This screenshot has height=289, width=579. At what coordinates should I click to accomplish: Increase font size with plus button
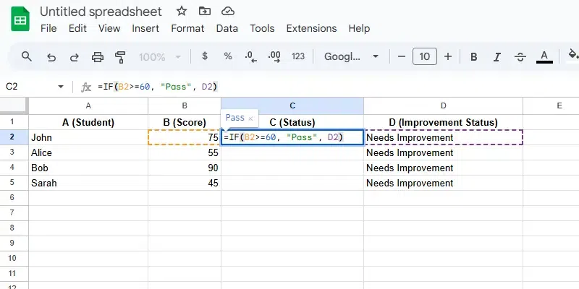click(x=448, y=56)
